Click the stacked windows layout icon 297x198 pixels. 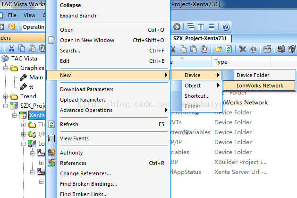(x=191, y=27)
